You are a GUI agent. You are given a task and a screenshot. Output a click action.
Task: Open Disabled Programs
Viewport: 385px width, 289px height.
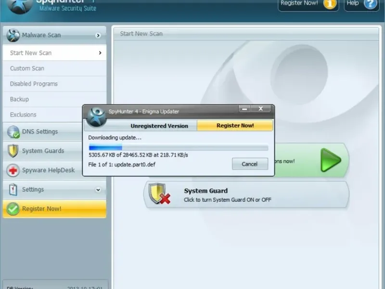point(54,84)
